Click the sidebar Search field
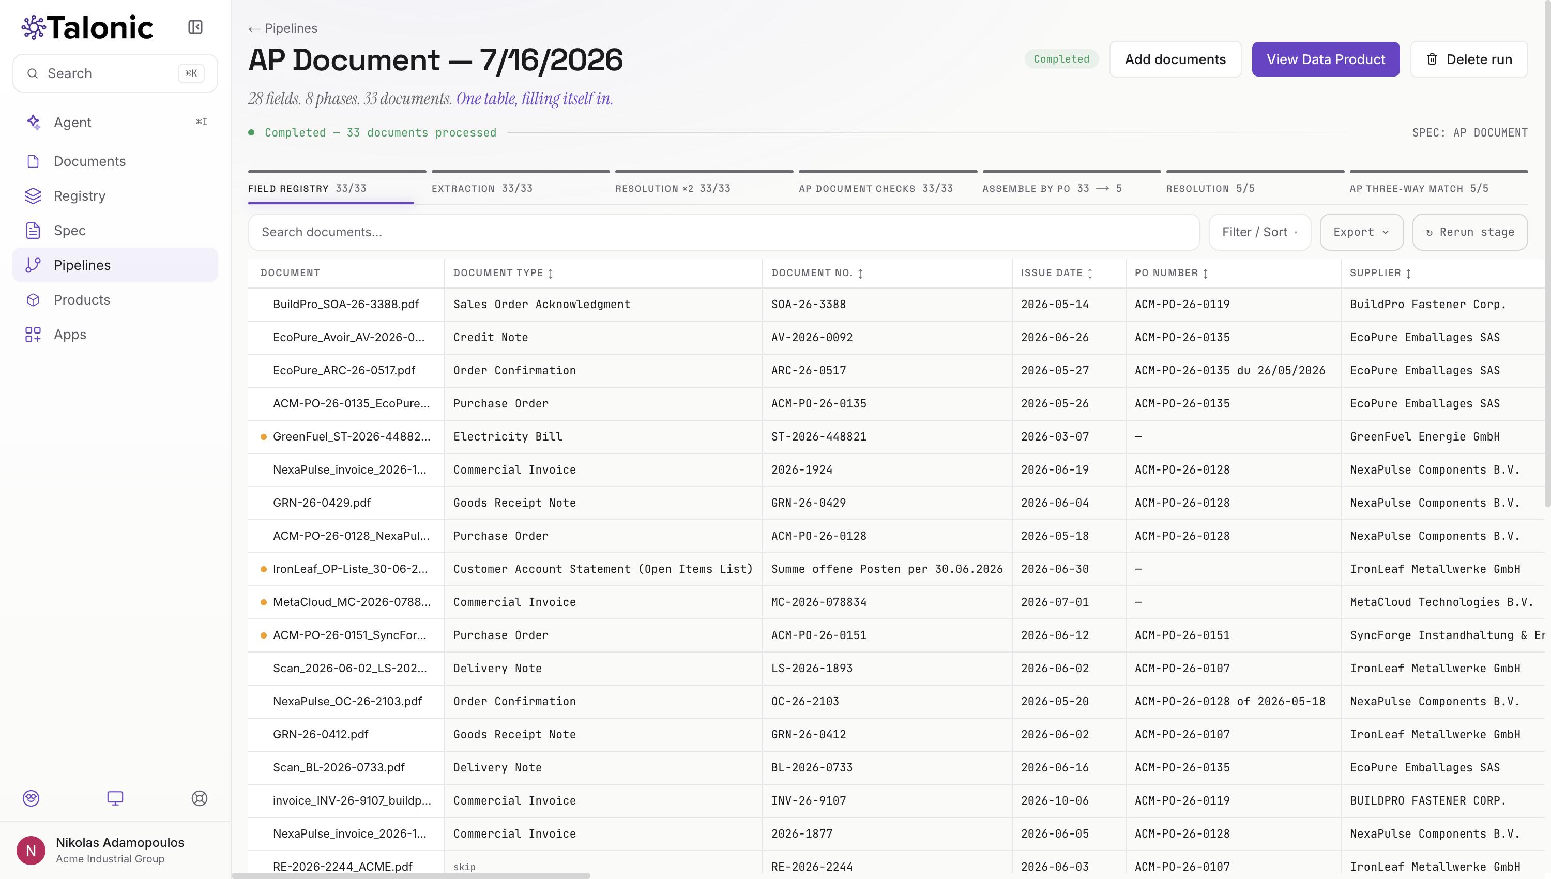Viewport: 1551px width, 879px height. 115,73
